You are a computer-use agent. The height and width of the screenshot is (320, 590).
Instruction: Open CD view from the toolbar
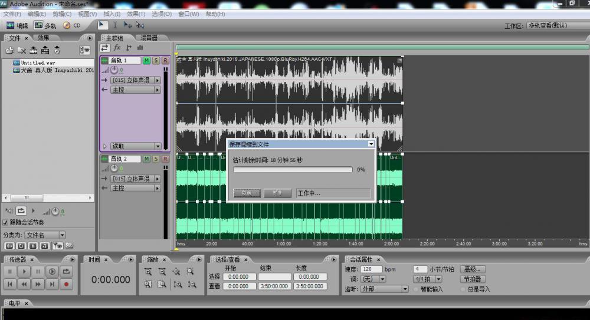72,25
